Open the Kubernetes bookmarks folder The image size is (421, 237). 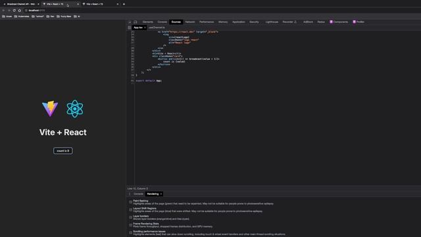[x=22, y=16]
